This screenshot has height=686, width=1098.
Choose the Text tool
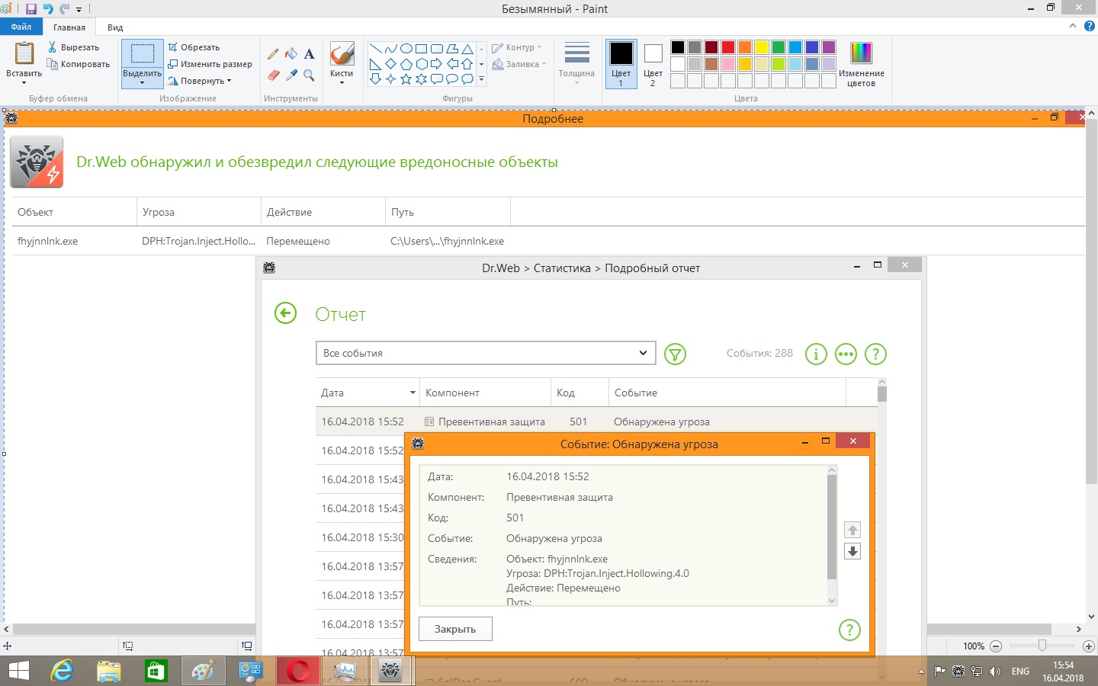tap(309, 54)
